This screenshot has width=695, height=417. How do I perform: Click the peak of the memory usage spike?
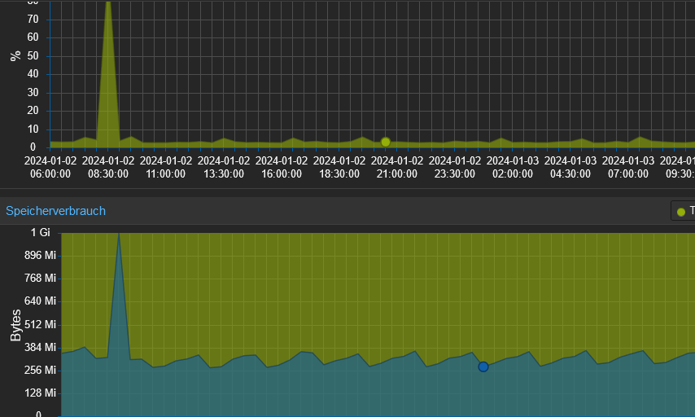(x=119, y=235)
